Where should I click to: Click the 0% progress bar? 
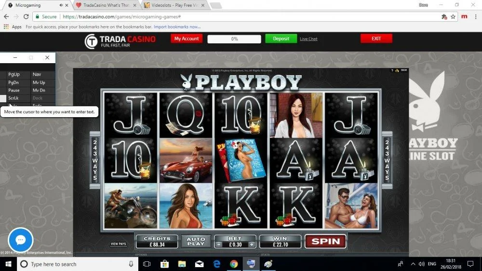coord(234,39)
